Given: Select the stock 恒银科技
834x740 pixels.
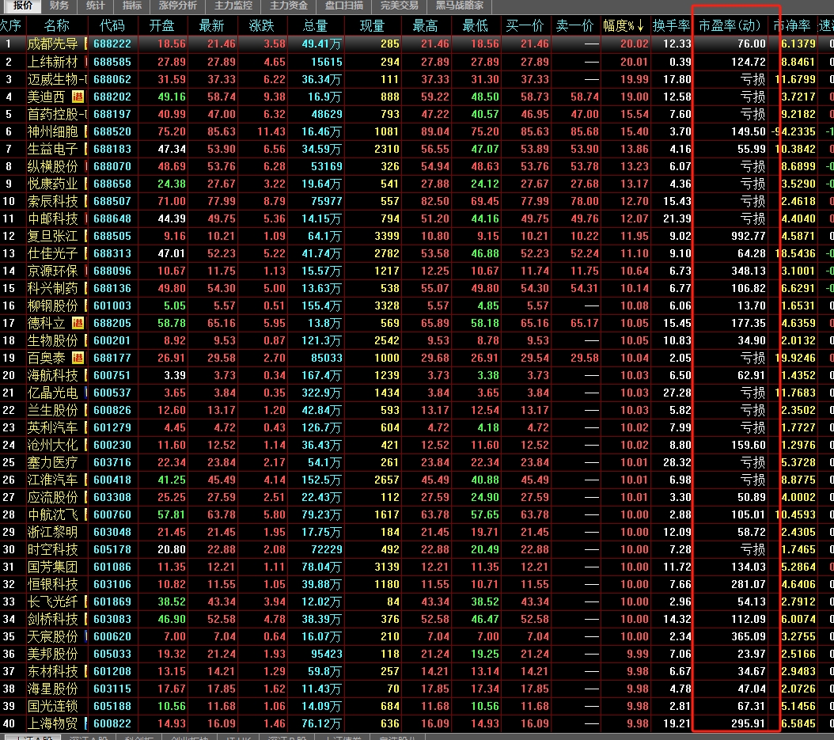Looking at the screenshot, I should [x=53, y=584].
